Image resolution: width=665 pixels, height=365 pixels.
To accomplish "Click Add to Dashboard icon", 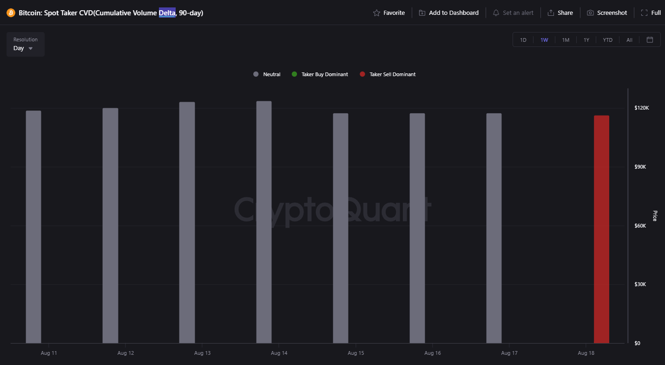I will click(422, 13).
